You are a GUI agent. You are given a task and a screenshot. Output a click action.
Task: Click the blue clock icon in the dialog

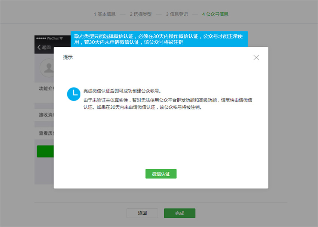point(74,94)
